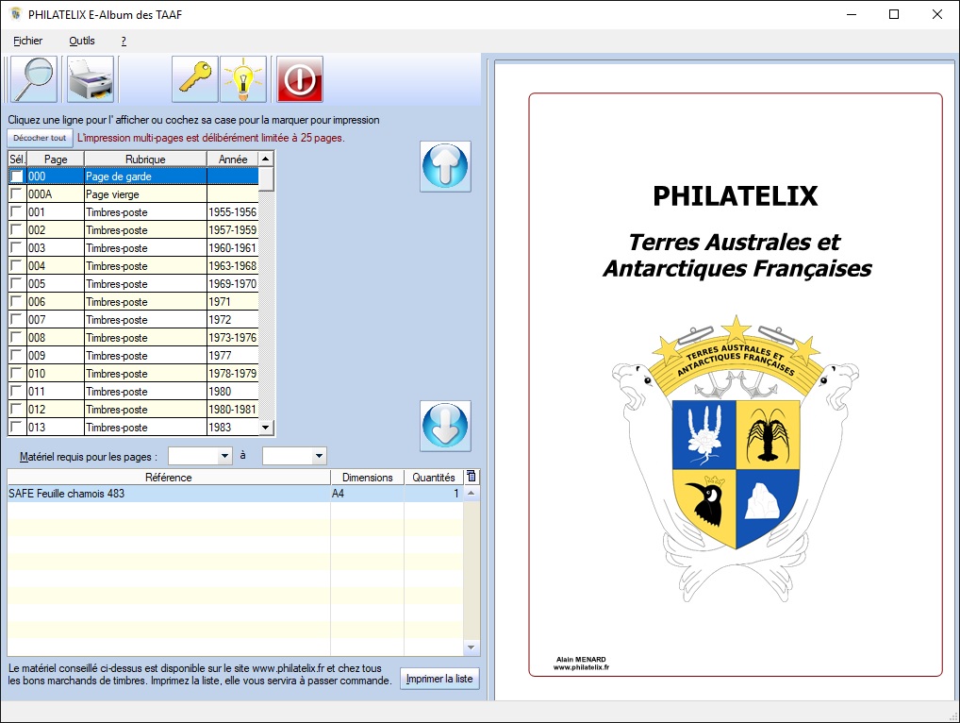Image resolution: width=960 pixels, height=723 pixels.
Task: Click the 'Sél.' column header
Action: 17,160
